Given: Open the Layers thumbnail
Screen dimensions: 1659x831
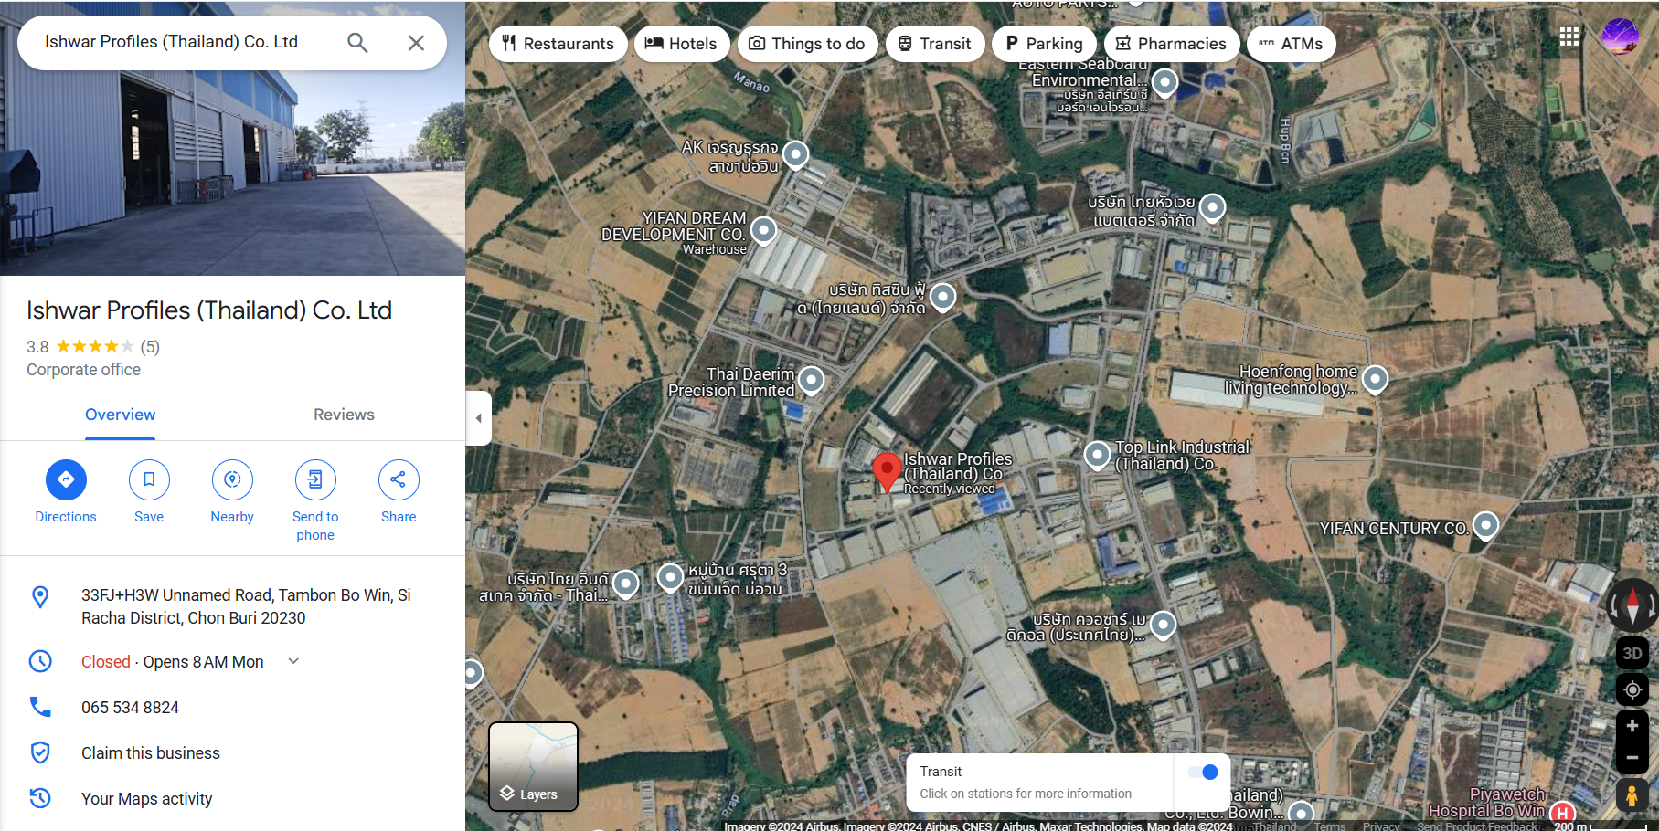Looking at the screenshot, I should click(534, 767).
